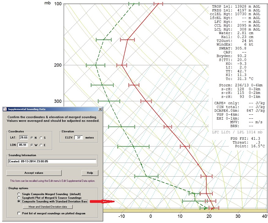Open Mean and Standard Deviation data
This screenshot has width=268, height=223.
point(48,207)
